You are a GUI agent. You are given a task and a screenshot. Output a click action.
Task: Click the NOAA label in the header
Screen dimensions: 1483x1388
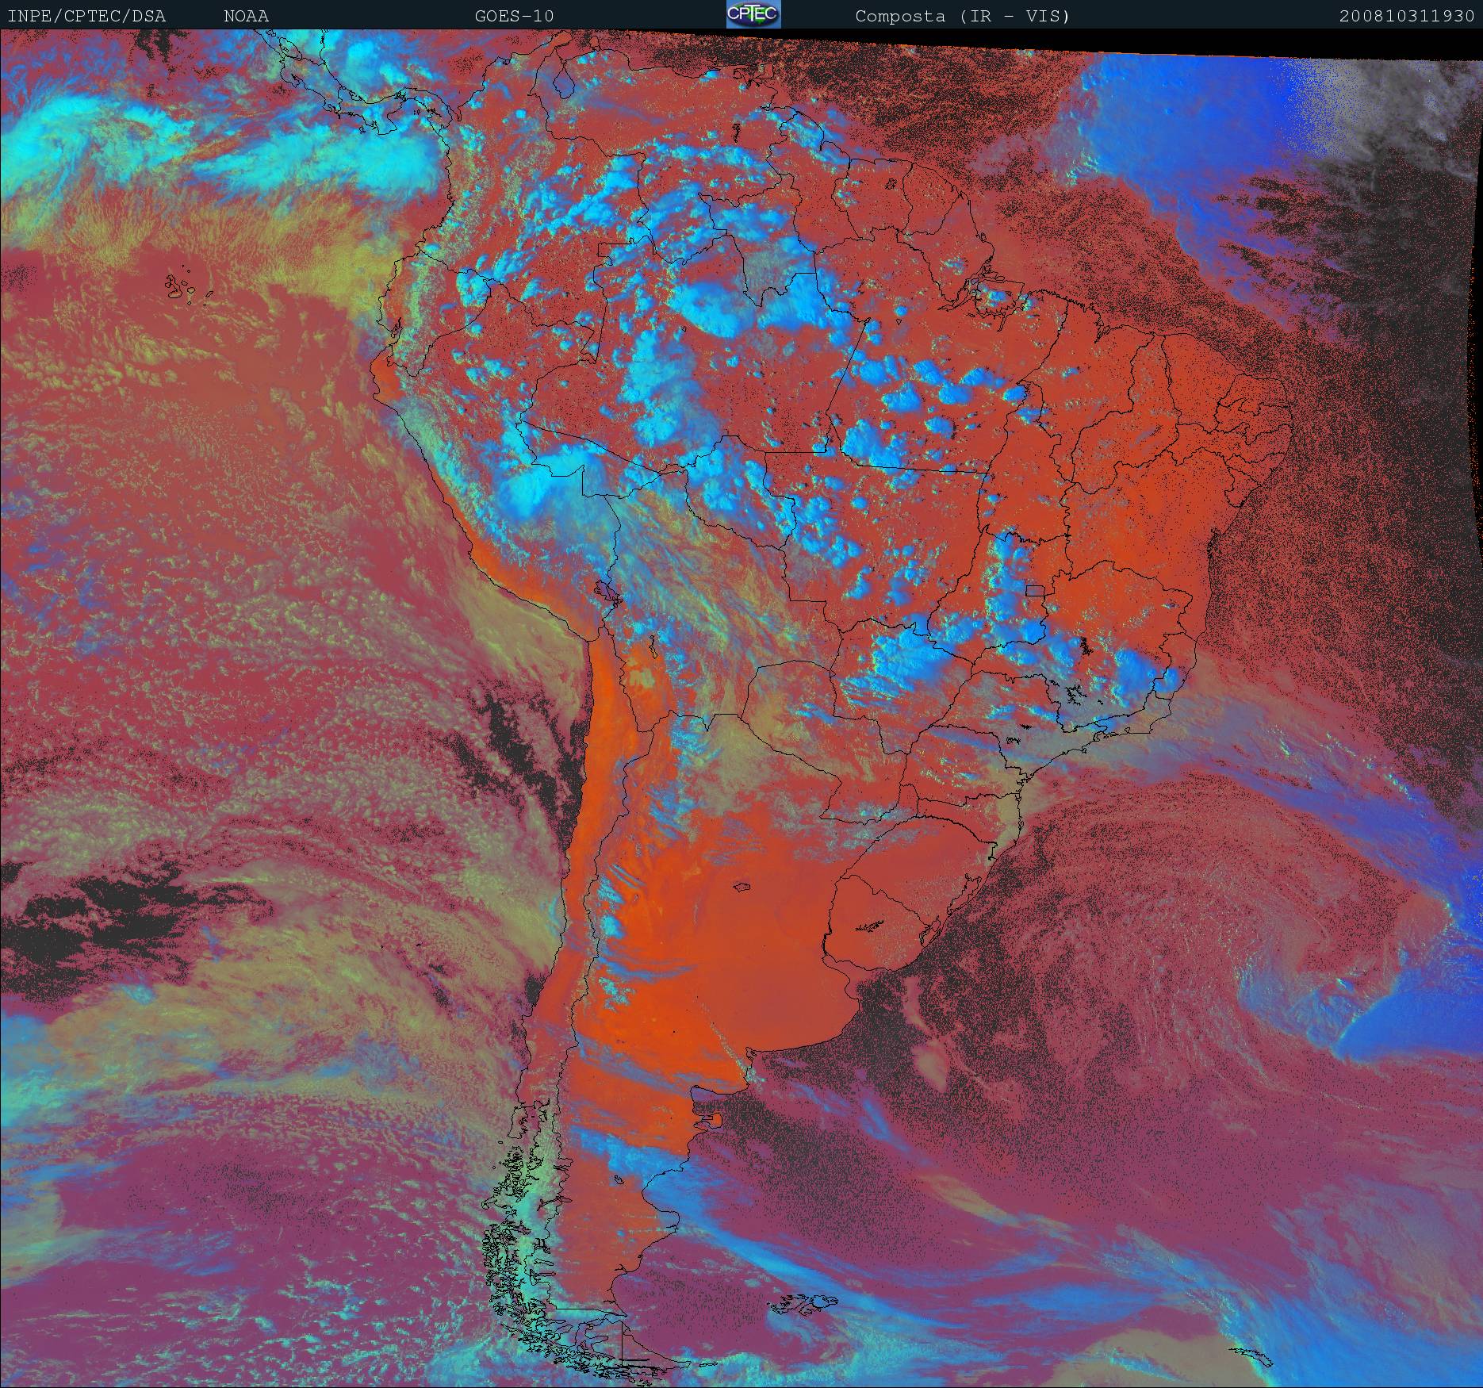click(x=246, y=17)
